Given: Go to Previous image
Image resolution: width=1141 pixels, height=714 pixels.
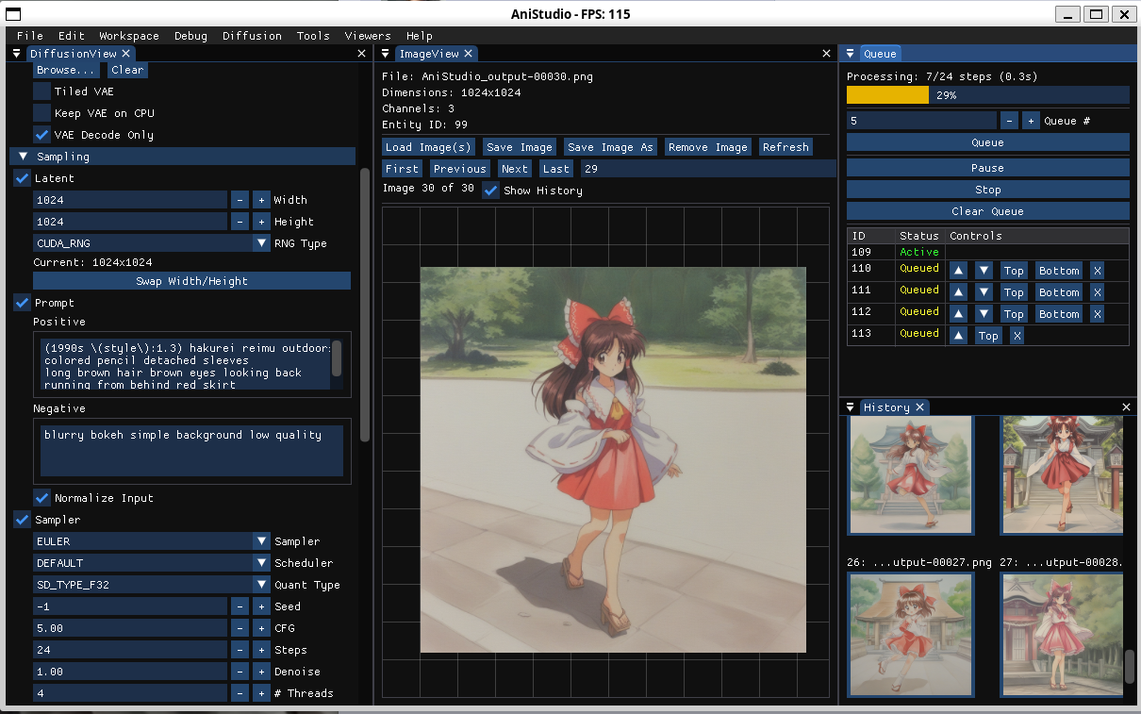Looking at the screenshot, I should click(459, 169).
